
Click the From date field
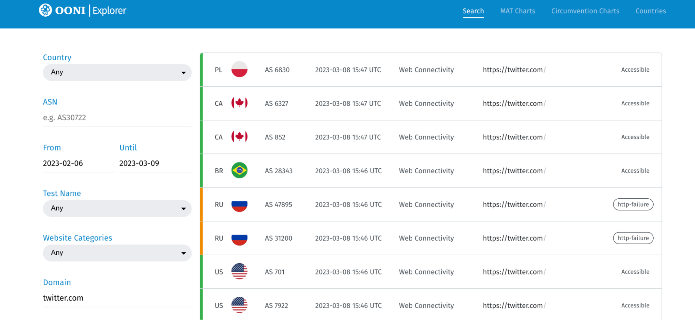pos(78,163)
